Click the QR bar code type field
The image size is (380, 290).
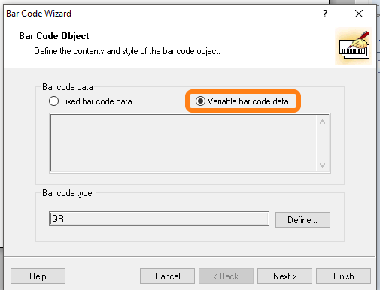pos(159,219)
